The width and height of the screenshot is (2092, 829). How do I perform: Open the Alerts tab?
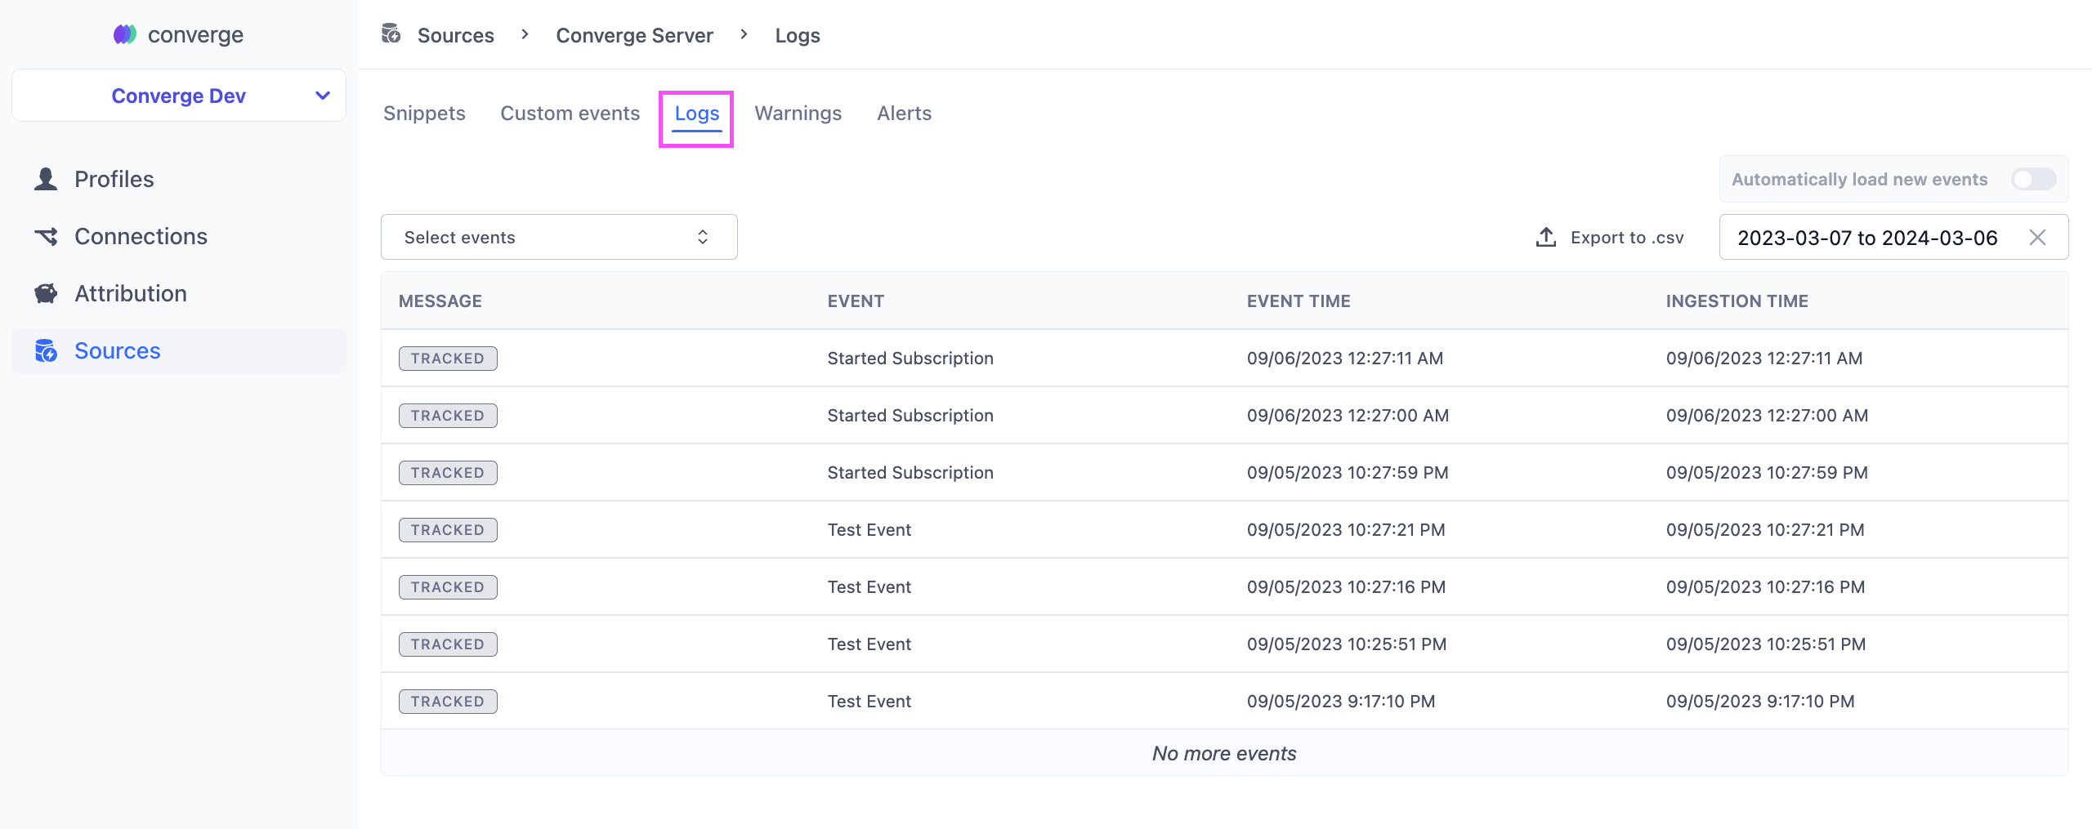tap(904, 114)
